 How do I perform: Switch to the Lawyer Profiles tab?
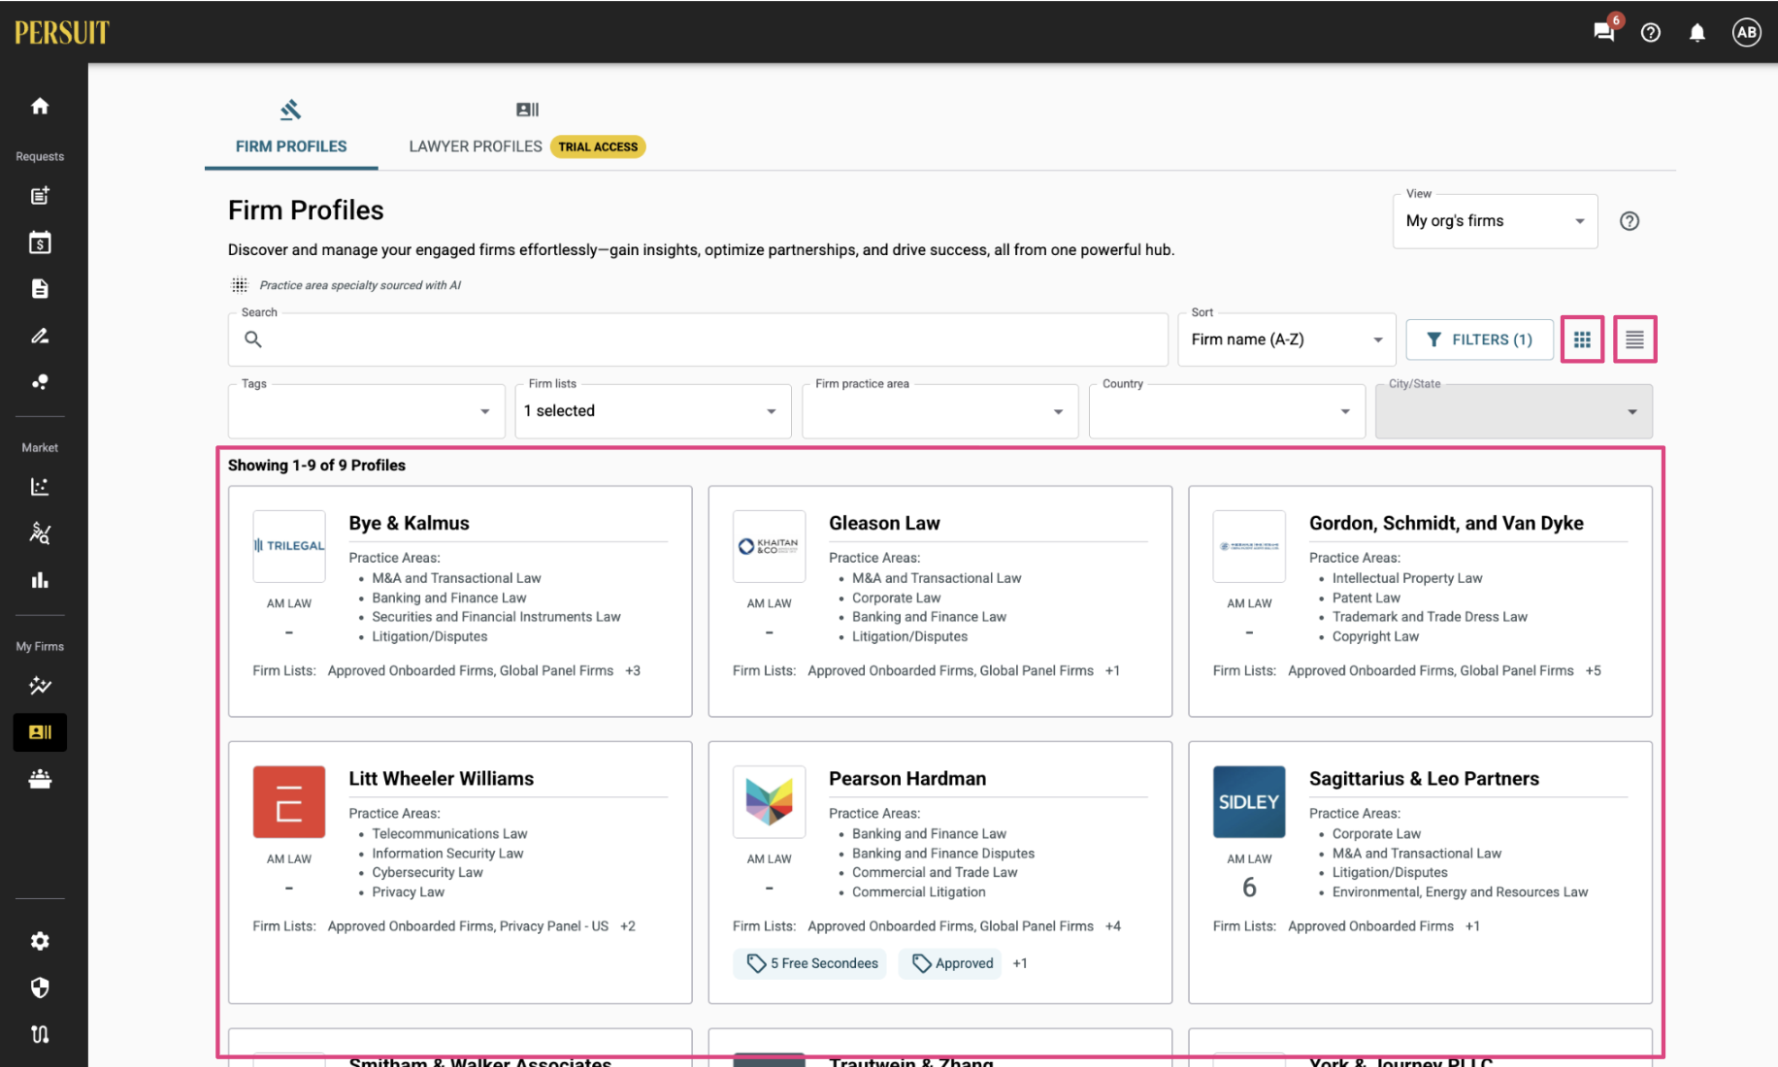(x=527, y=131)
